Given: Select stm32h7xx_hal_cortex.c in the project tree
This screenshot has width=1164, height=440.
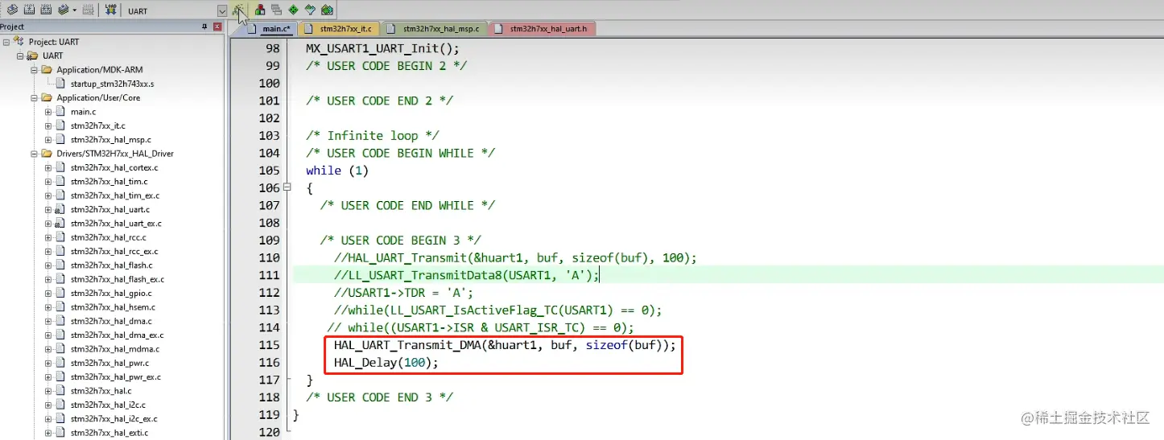Looking at the screenshot, I should point(114,167).
